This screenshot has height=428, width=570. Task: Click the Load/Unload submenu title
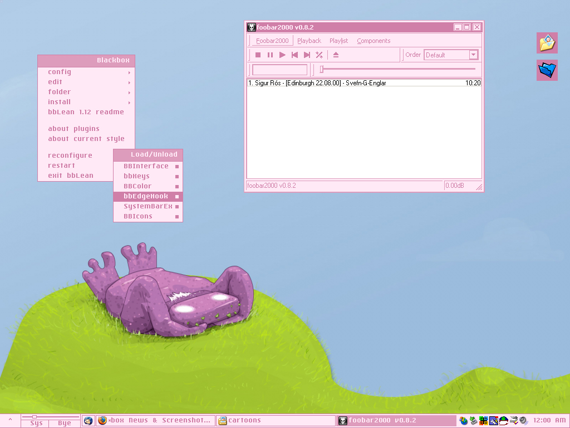(x=148, y=155)
